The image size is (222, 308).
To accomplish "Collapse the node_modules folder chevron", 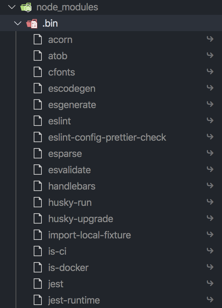I will point(12,7).
